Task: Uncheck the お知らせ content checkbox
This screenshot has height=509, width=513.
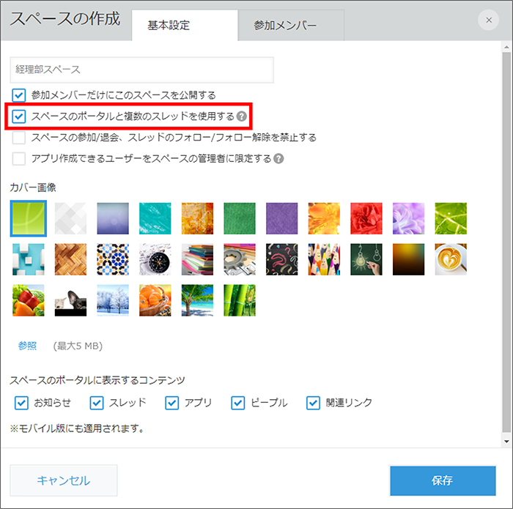Action: click(21, 403)
